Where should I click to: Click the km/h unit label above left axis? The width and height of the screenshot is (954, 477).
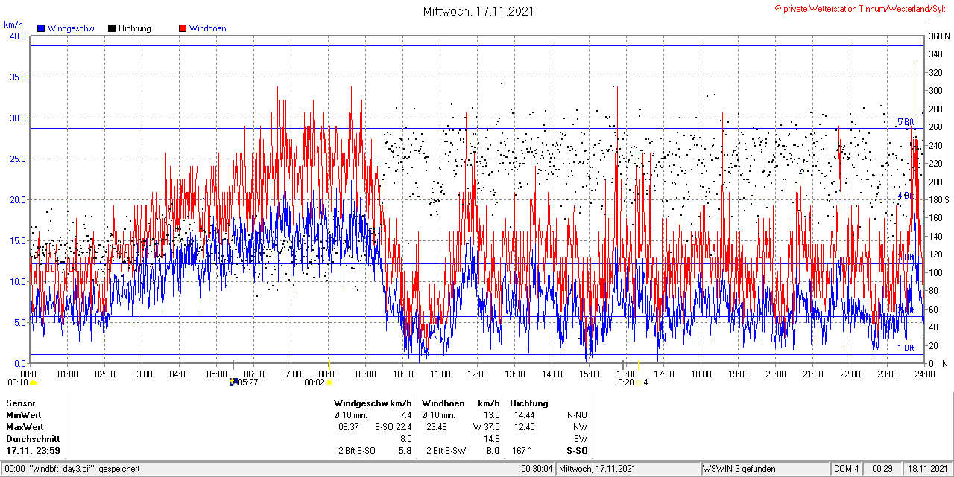point(14,25)
